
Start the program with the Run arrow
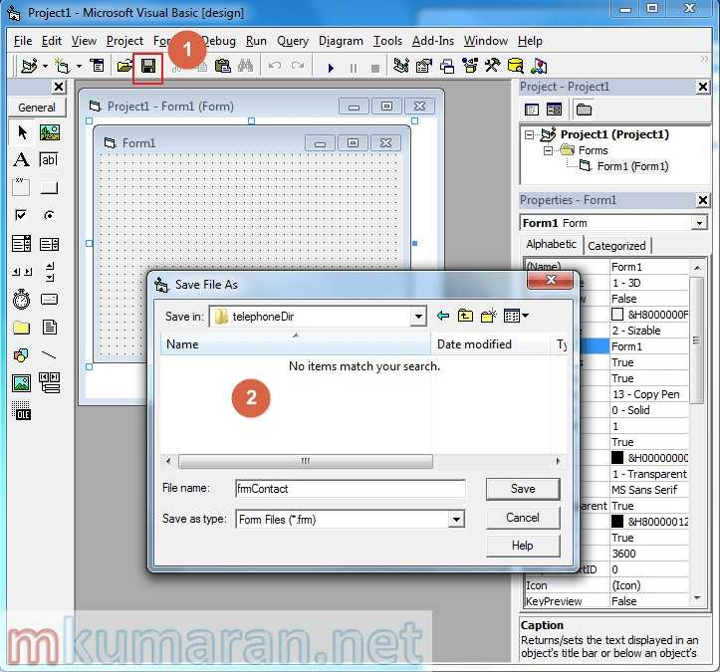(331, 68)
